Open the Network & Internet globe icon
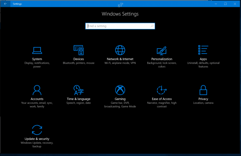The image size is (241, 156). [x=120, y=50]
